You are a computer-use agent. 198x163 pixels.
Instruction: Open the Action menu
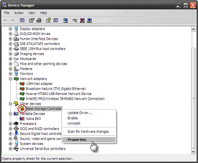tap(19, 13)
